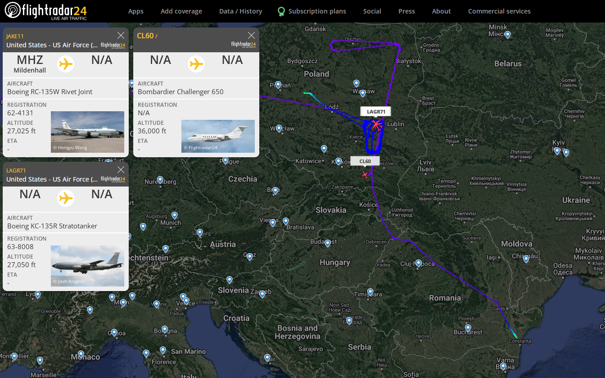Click the red LAGR71 aircraft icon near Lublin
Image resolution: width=605 pixels, height=378 pixels.
[376, 124]
